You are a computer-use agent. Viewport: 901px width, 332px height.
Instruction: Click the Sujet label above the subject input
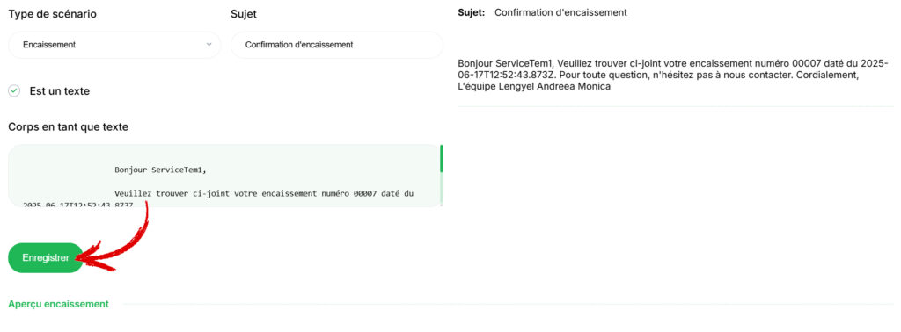244,14
